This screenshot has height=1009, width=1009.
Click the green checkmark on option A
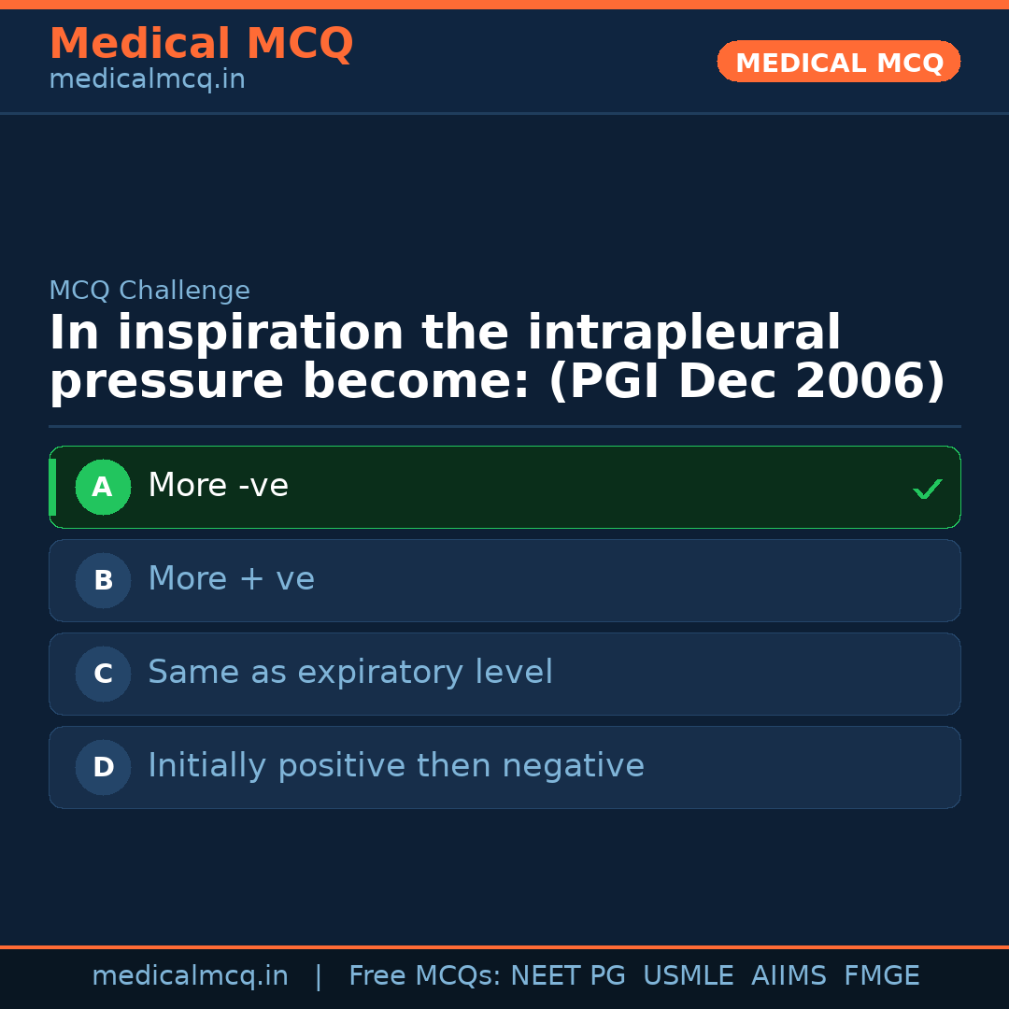click(x=927, y=489)
